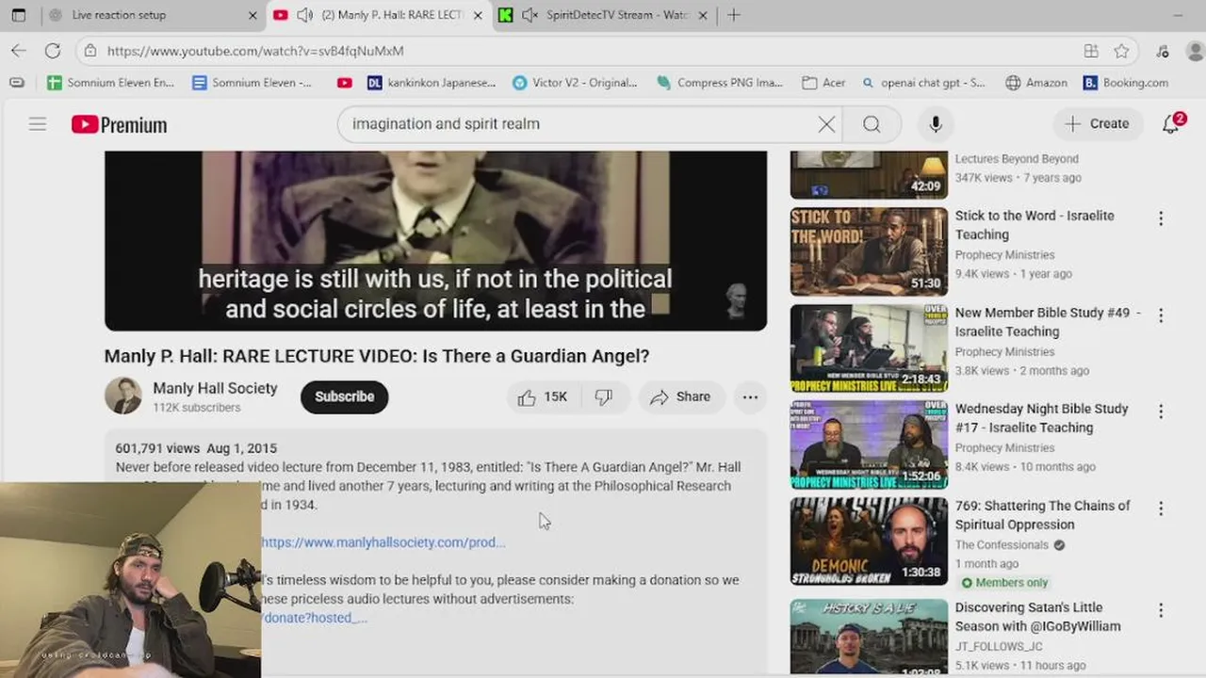Open options for 769: Shattering The Chains
The image size is (1206, 678).
tap(1161, 508)
